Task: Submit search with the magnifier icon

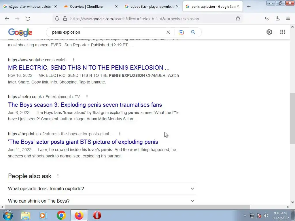Action: pyautogui.click(x=193, y=32)
